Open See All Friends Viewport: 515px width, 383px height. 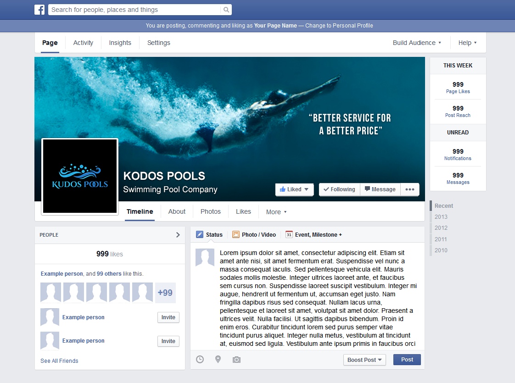coord(59,361)
